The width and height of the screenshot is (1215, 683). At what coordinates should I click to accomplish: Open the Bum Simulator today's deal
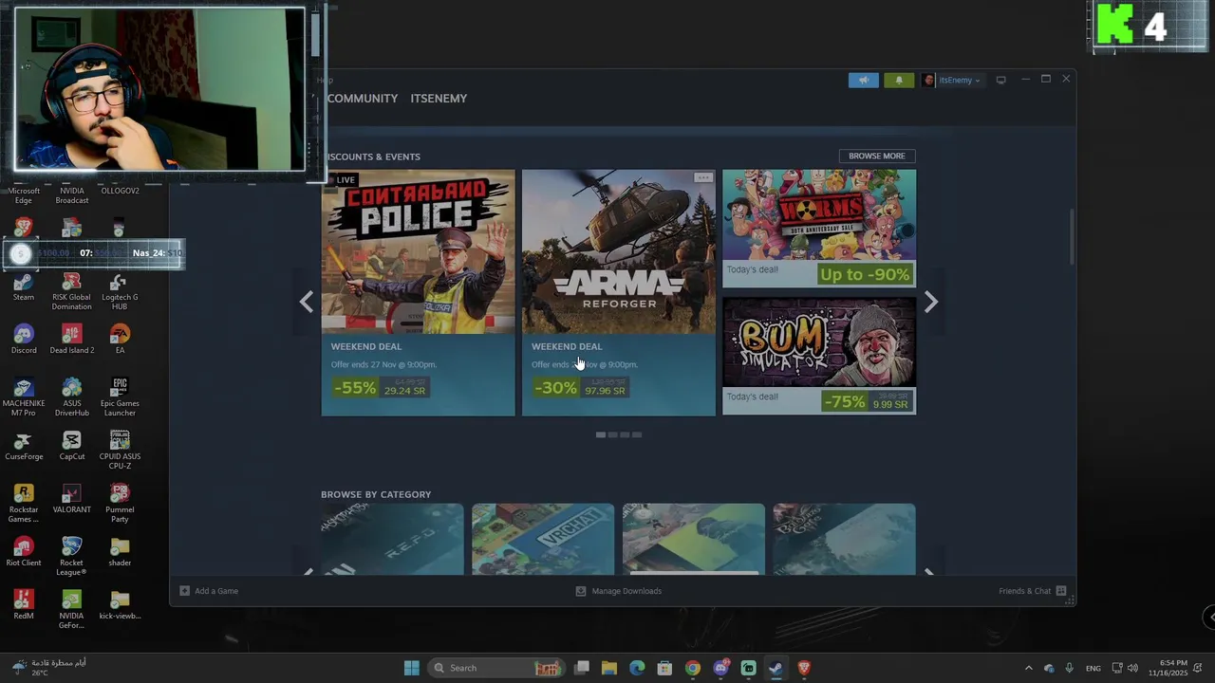tap(819, 356)
